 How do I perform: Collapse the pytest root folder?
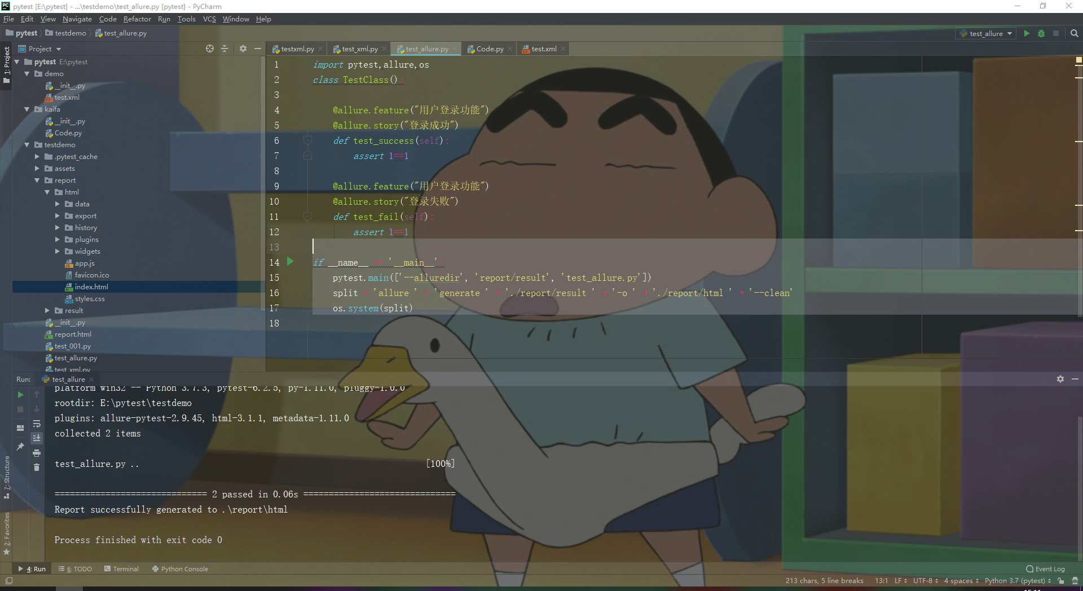click(x=17, y=62)
